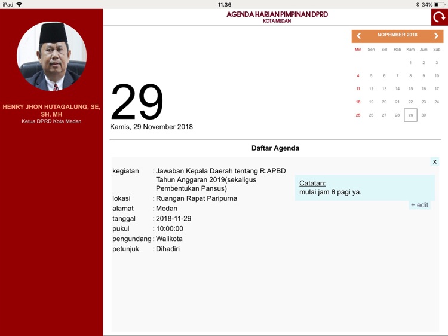Select date 2 in the calendar

[424, 63]
